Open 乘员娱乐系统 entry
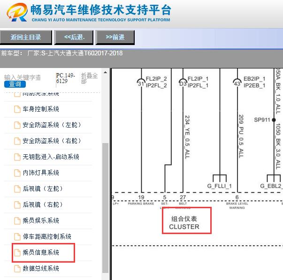The width and height of the screenshot is (283, 280). 41,220
